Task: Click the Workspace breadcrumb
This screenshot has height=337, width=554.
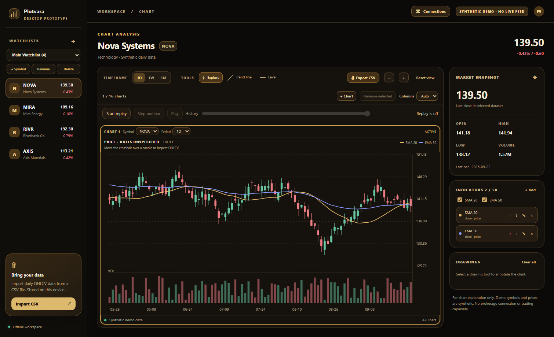Action: (111, 12)
